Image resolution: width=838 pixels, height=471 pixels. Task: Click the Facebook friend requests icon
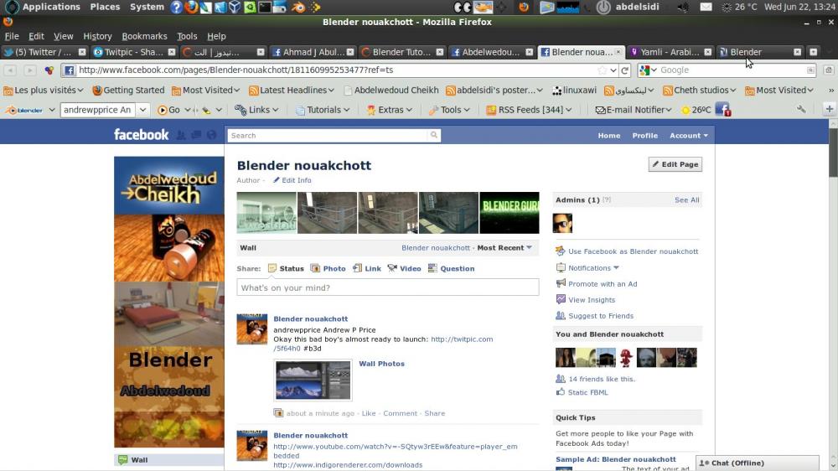click(181, 135)
